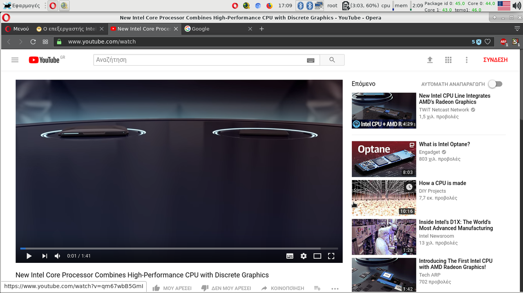Open Bluetooth tray icon
This screenshot has width=523, height=293.
(x=300, y=6)
